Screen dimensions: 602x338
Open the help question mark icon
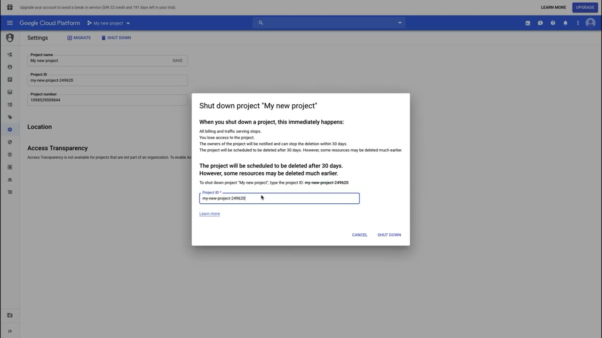pos(553,23)
